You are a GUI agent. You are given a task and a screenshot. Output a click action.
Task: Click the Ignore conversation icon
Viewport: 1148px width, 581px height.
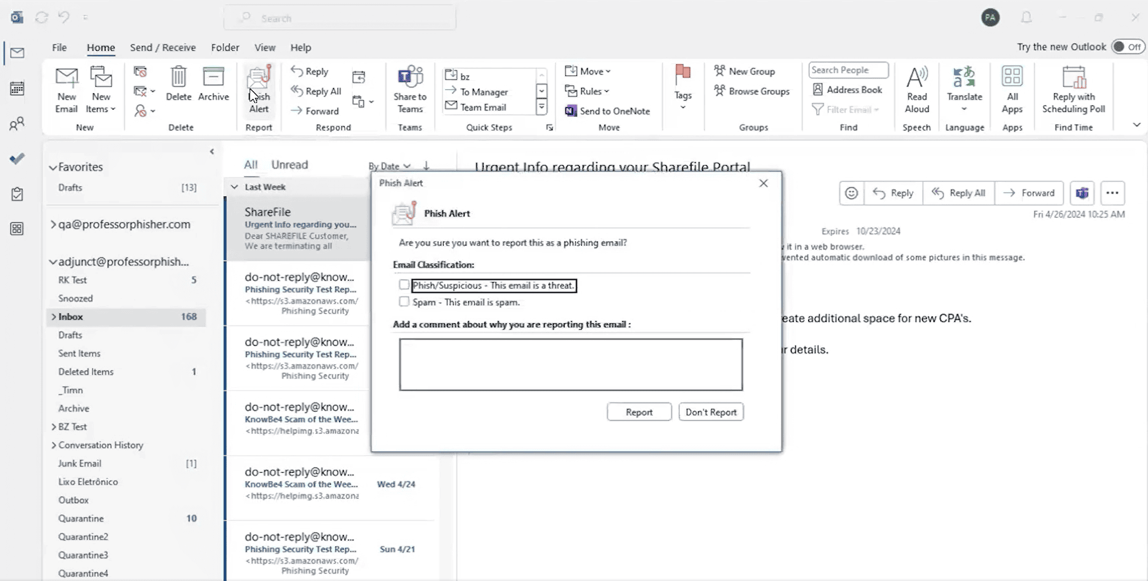click(x=141, y=72)
